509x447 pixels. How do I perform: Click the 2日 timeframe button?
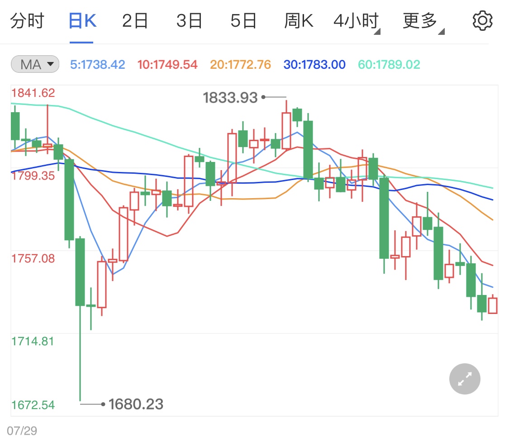134,20
